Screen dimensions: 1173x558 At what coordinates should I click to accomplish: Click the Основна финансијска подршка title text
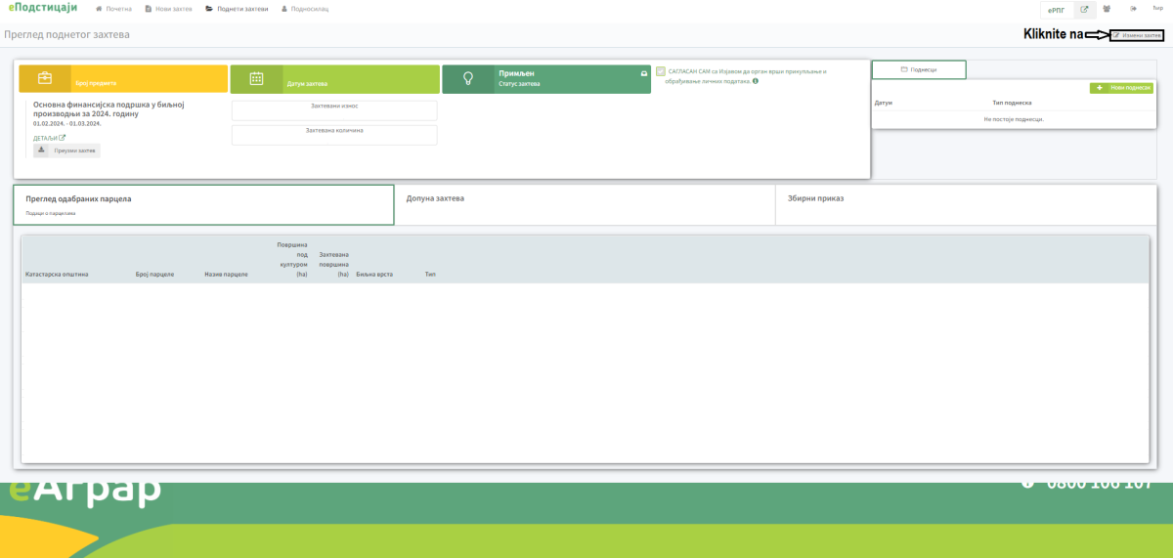(109, 107)
